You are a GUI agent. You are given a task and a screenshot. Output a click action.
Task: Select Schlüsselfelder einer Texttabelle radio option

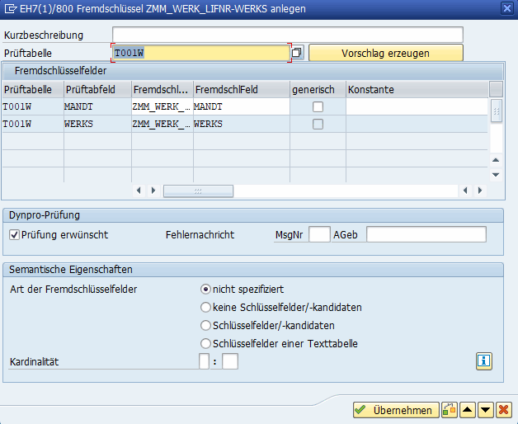point(205,344)
